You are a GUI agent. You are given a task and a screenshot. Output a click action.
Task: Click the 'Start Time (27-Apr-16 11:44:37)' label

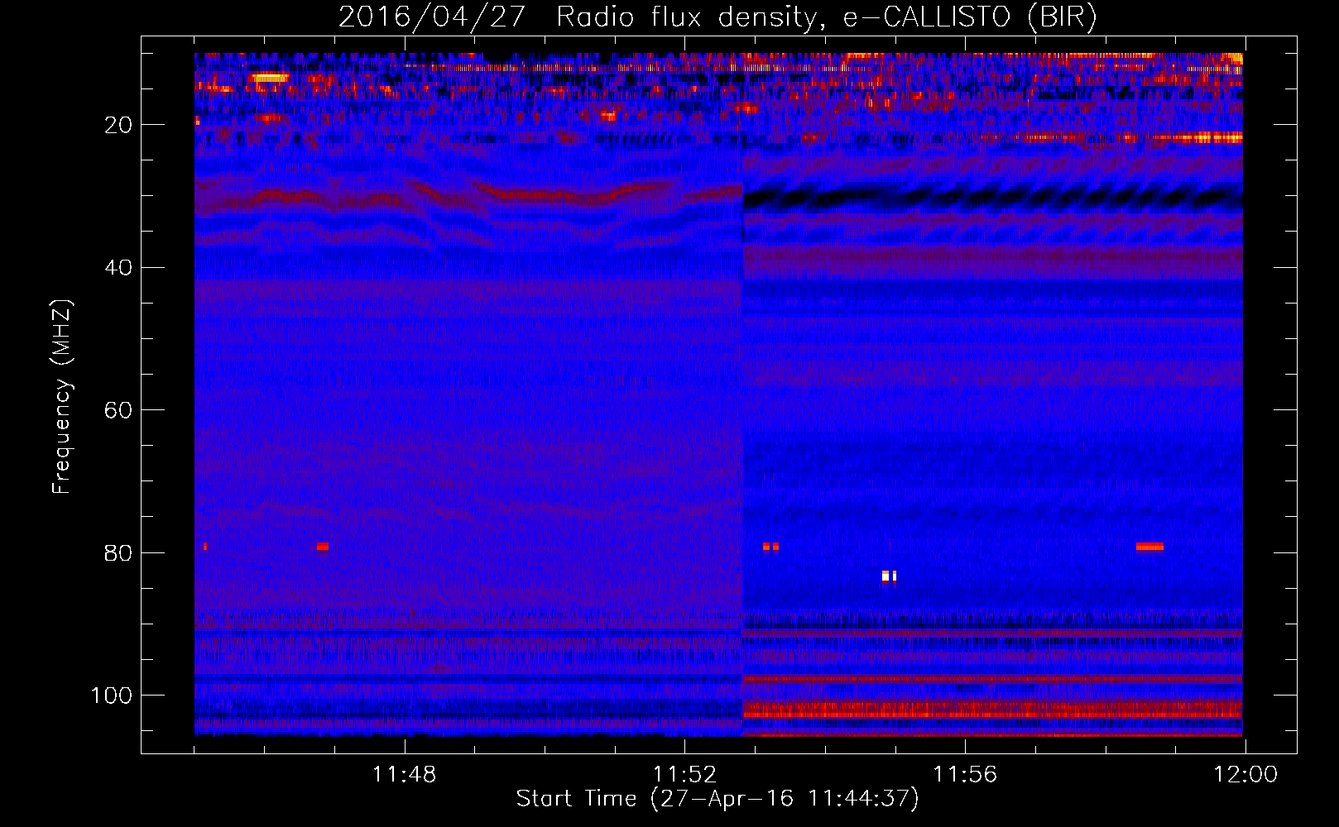click(x=717, y=799)
